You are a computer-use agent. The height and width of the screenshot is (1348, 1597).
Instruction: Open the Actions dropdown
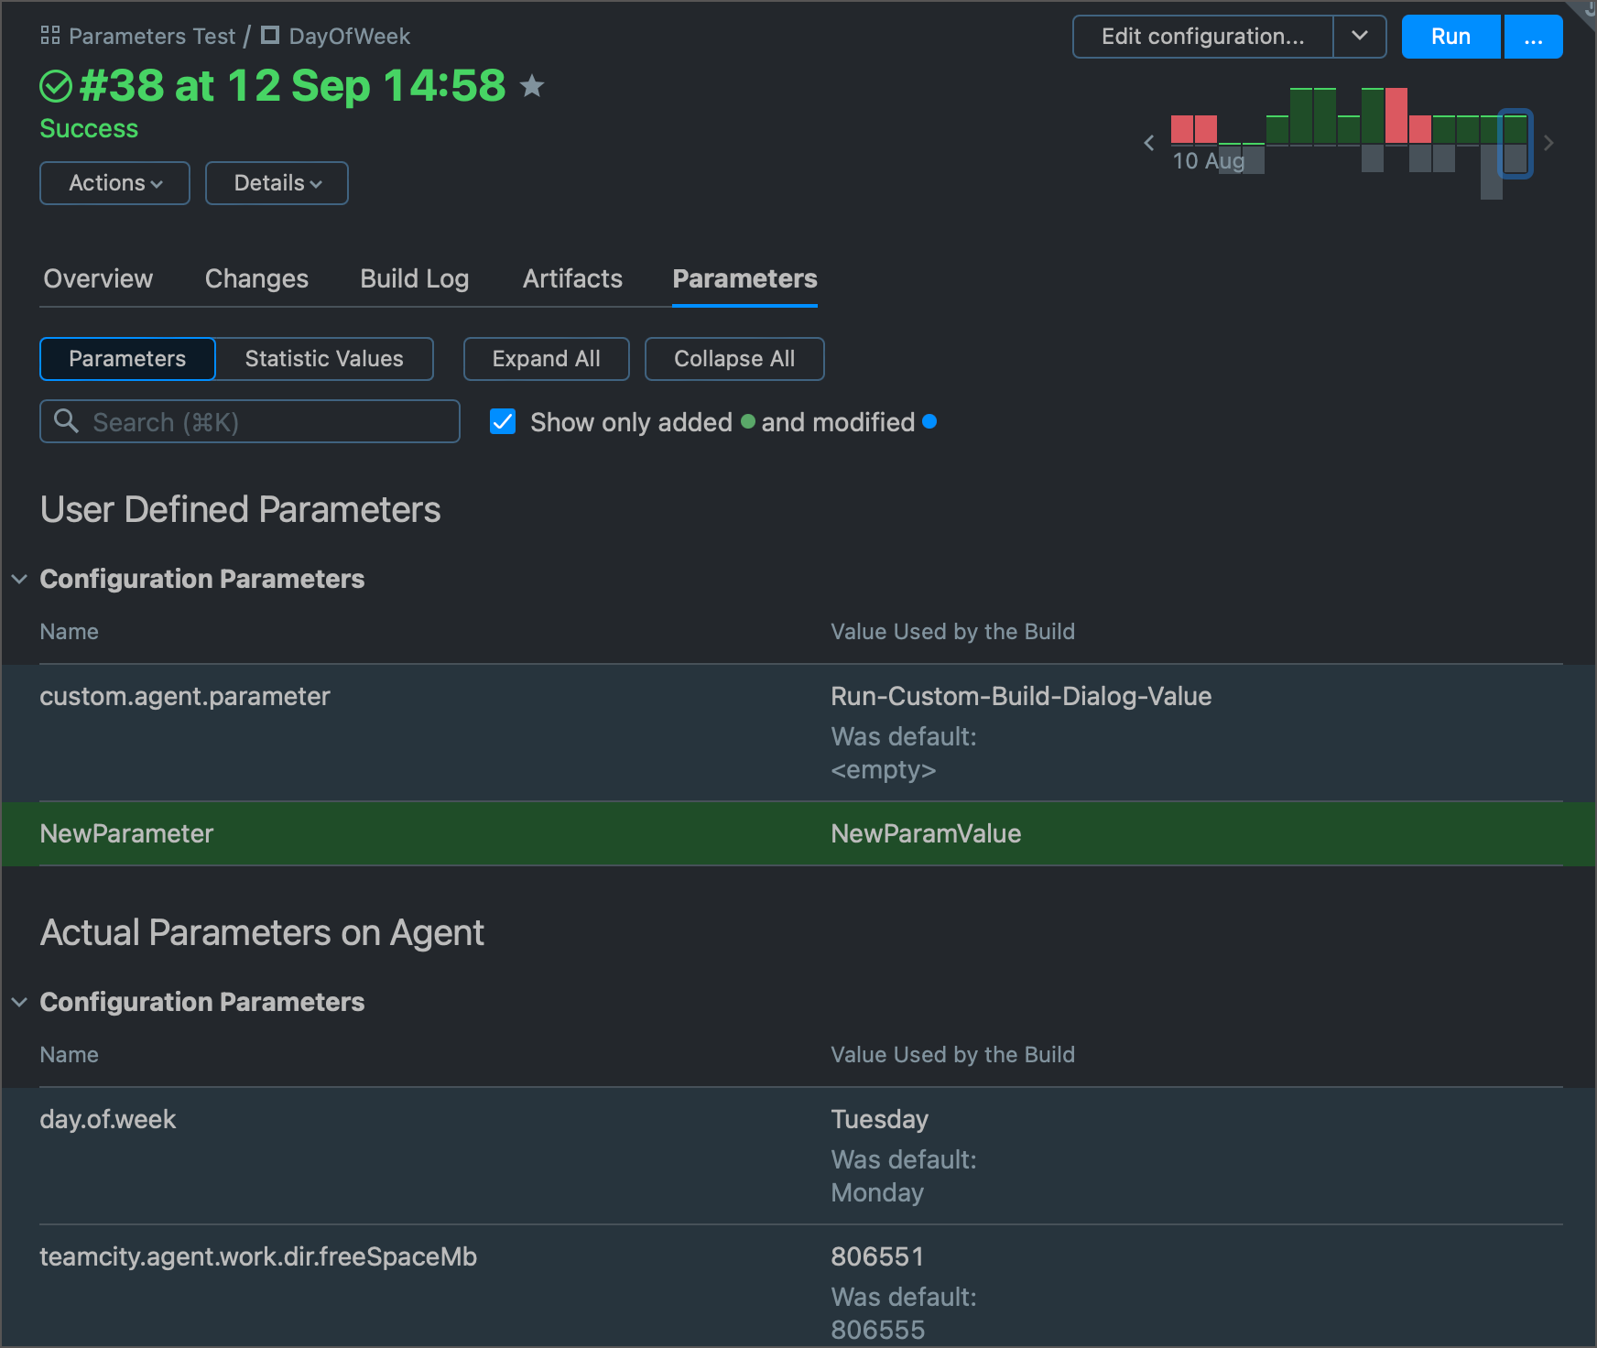coord(114,182)
